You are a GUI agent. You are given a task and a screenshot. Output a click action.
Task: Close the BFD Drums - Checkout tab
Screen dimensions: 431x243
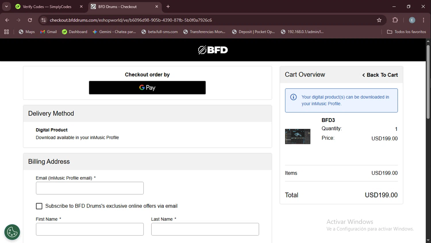(x=157, y=7)
